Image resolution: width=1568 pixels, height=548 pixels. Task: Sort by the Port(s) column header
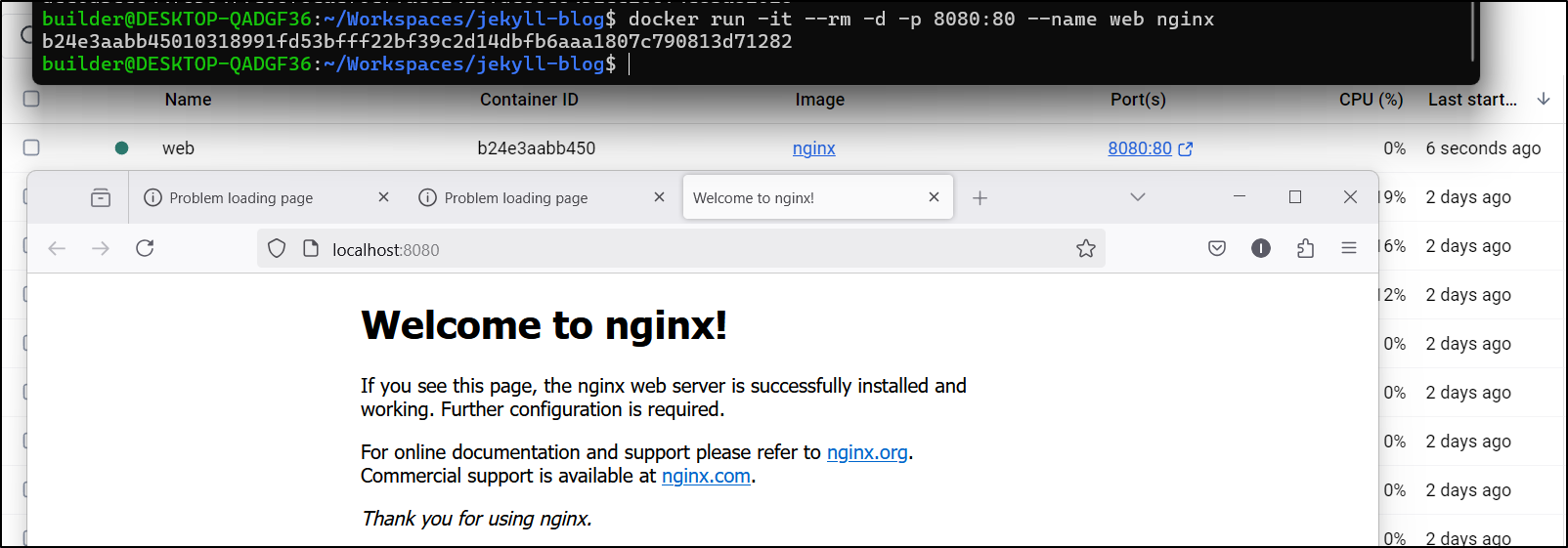click(1138, 100)
